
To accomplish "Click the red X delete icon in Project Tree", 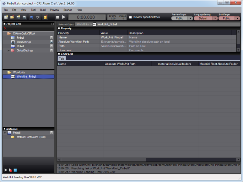I will (5, 28).
